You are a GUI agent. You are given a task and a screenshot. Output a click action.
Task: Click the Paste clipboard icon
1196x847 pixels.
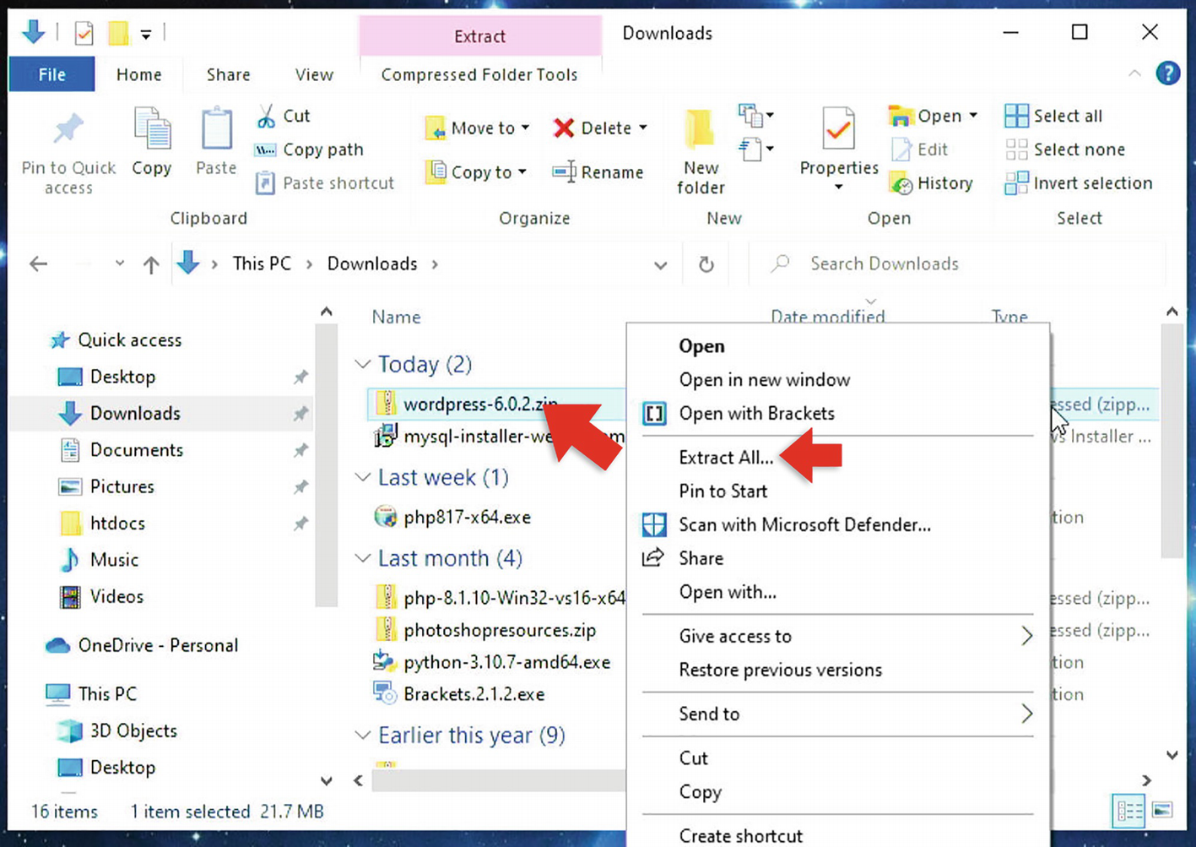tap(216, 130)
